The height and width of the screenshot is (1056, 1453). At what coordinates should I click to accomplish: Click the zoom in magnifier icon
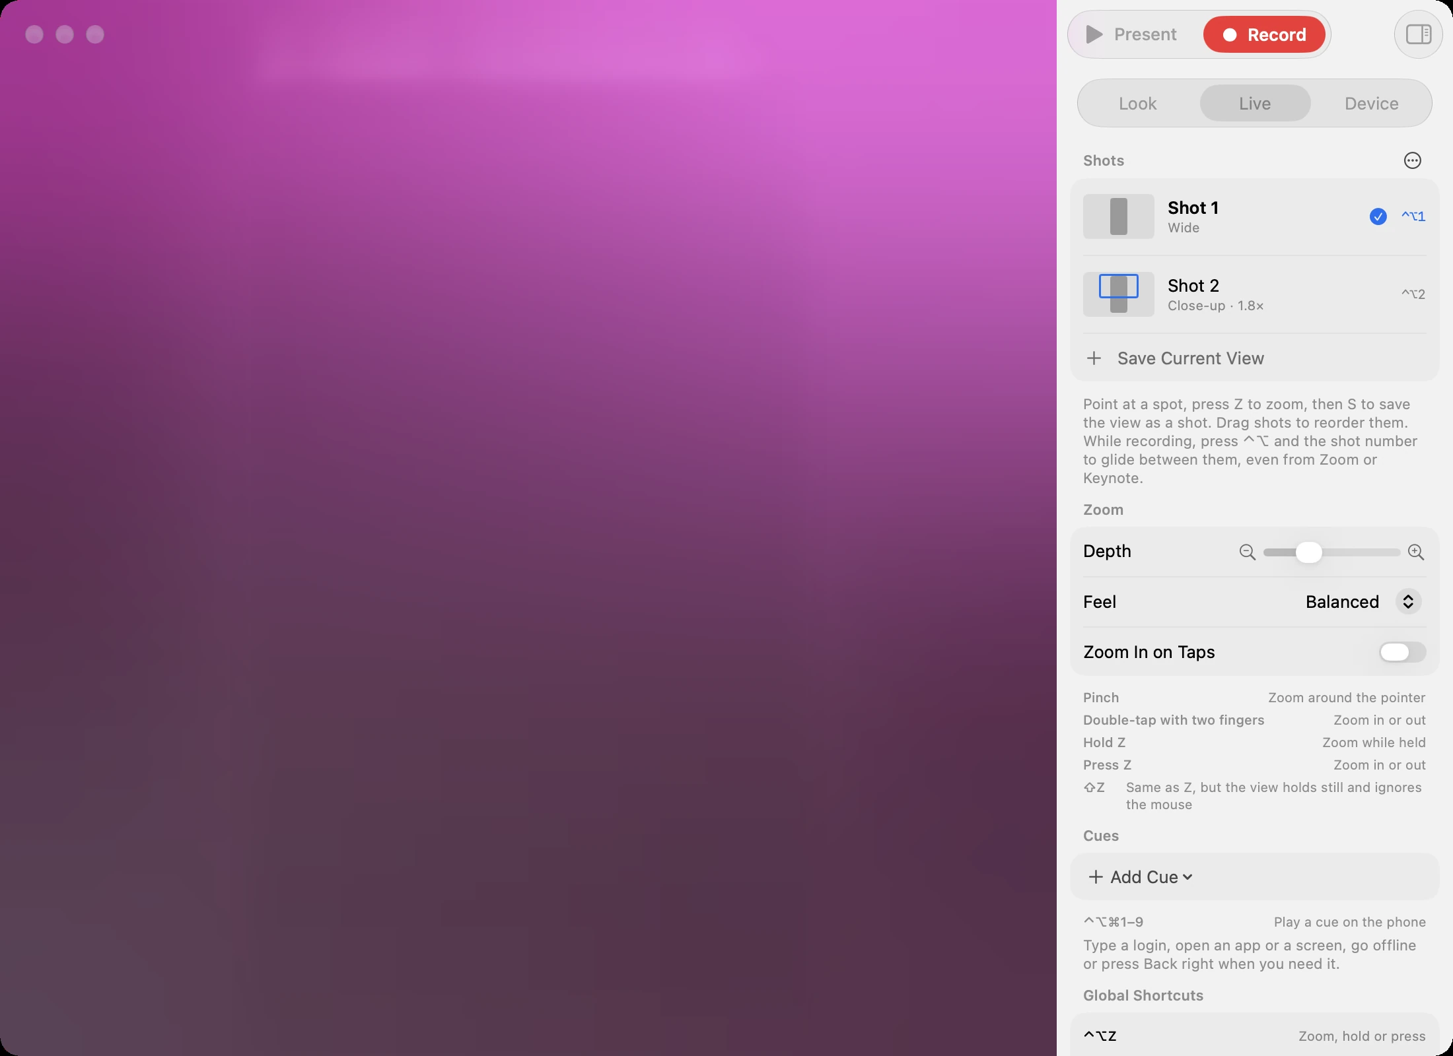(1416, 552)
